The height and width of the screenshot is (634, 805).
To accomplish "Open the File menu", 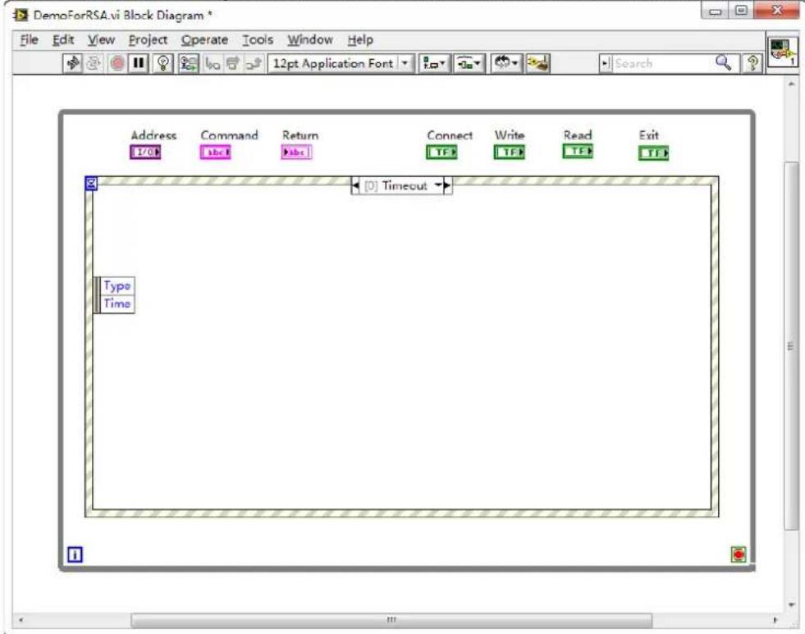I will click(29, 40).
